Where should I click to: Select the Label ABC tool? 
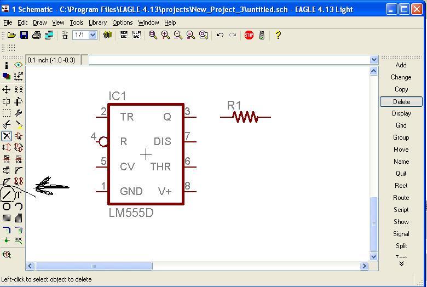point(19,240)
